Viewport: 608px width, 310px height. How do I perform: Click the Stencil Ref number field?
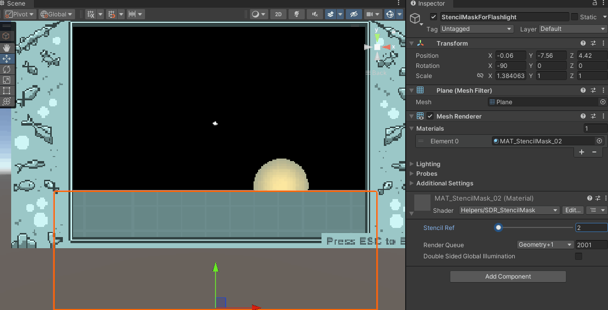tap(591, 227)
